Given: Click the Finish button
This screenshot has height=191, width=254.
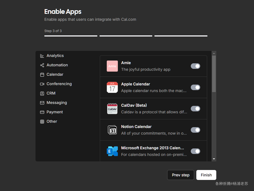Looking at the screenshot, I should coord(206,175).
